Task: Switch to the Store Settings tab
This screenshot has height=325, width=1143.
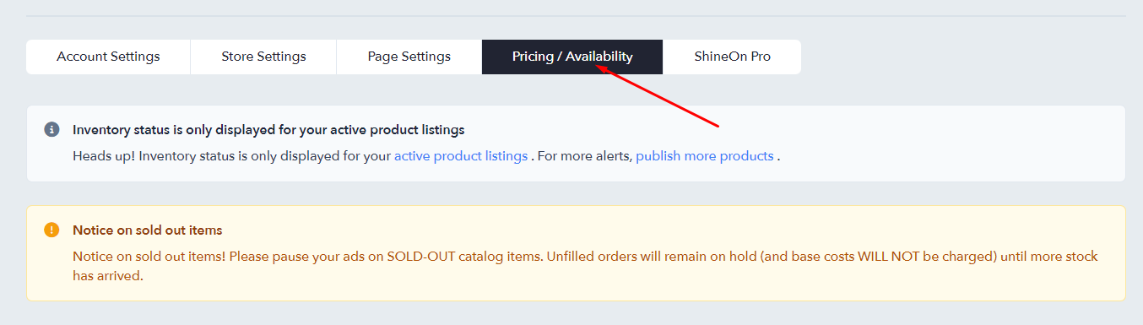Action: (x=263, y=57)
